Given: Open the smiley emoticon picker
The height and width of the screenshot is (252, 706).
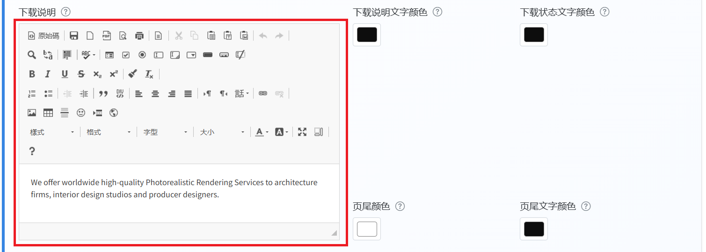Looking at the screenshot, I should pyautogui.click(x=81, y=113).
